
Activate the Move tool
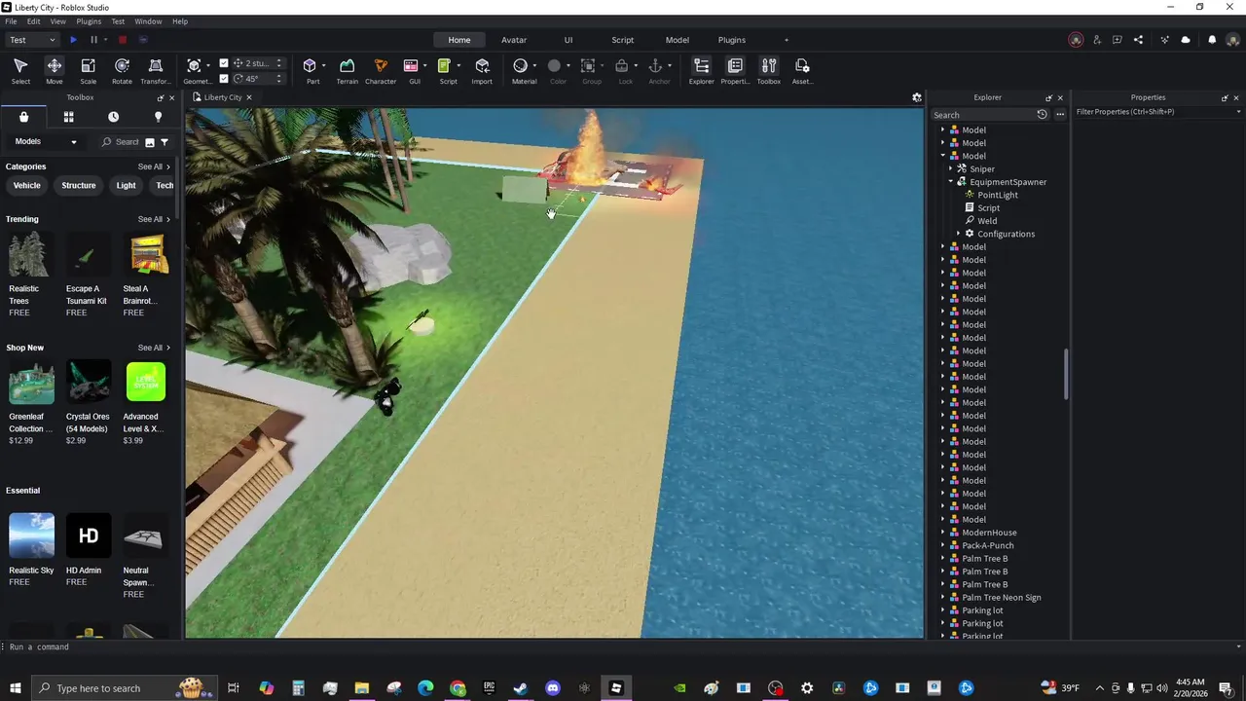pos(55,71)
